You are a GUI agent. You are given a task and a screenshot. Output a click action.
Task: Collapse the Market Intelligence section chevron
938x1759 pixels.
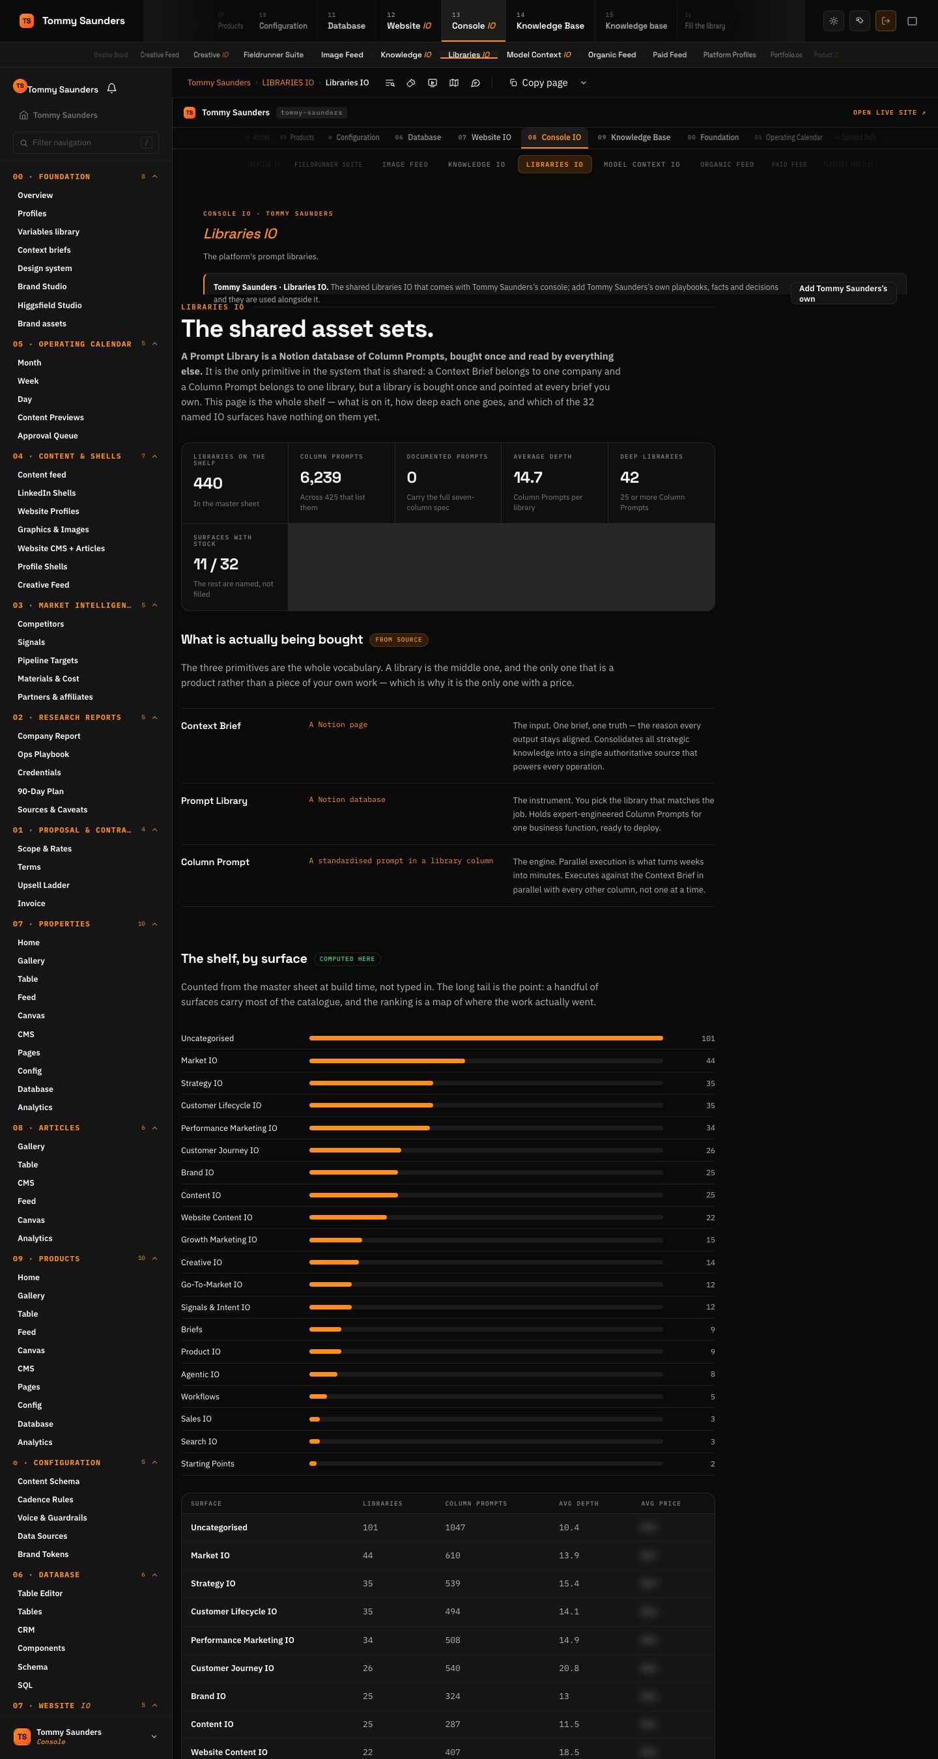point(155,606)
